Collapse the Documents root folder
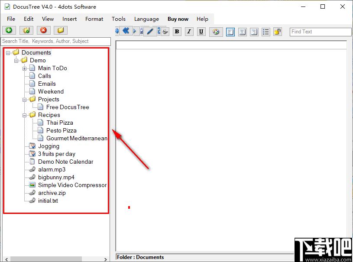Viewport: 353px width, 262px height. (8, 53)
